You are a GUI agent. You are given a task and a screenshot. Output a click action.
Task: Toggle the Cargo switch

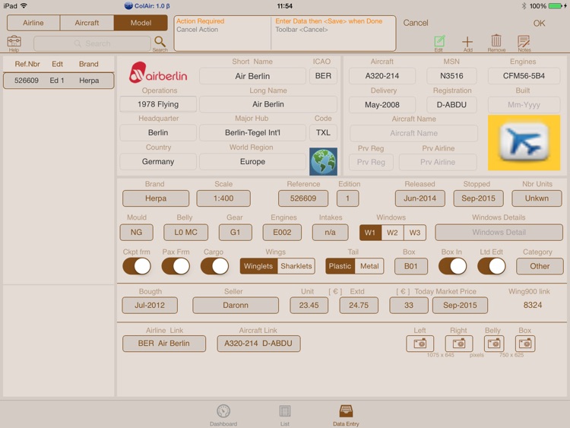214,266
